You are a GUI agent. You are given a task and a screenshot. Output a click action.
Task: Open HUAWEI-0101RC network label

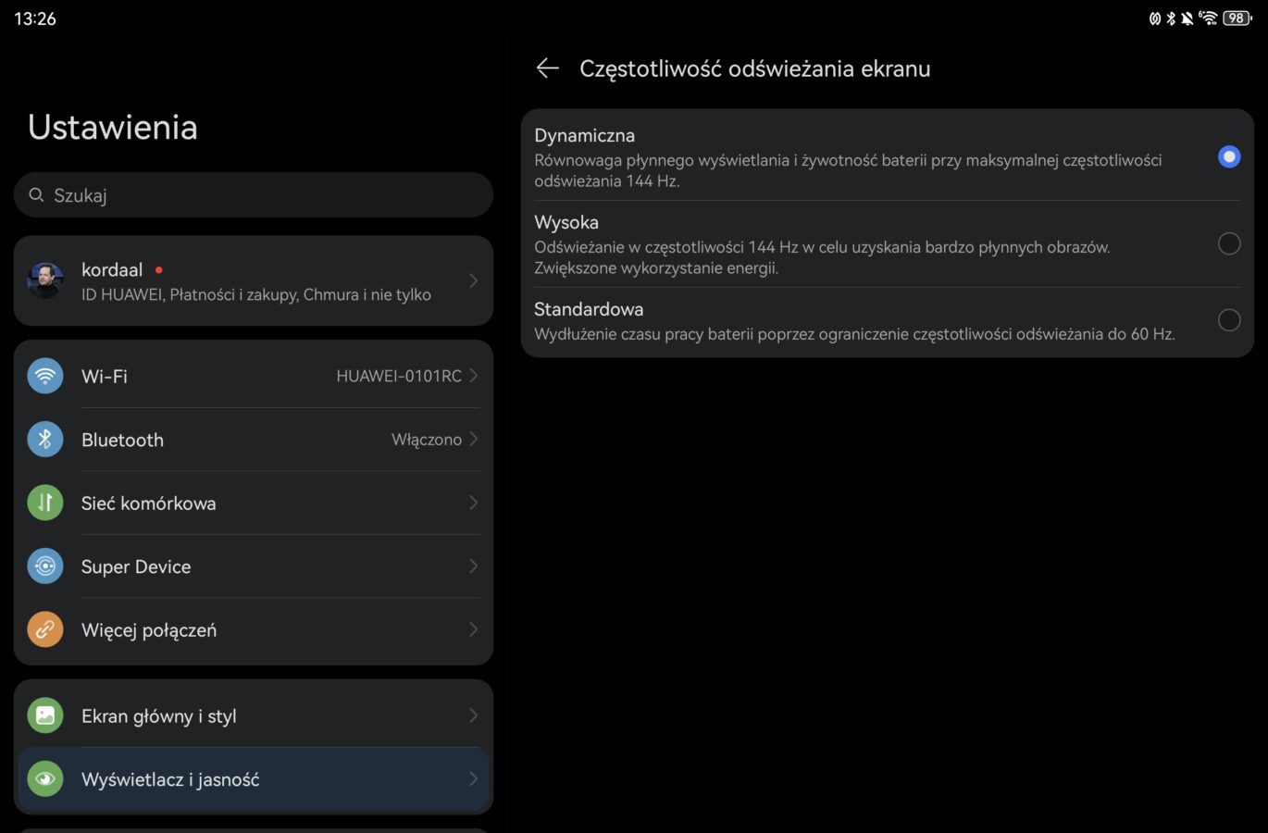[x=399, y=376]
